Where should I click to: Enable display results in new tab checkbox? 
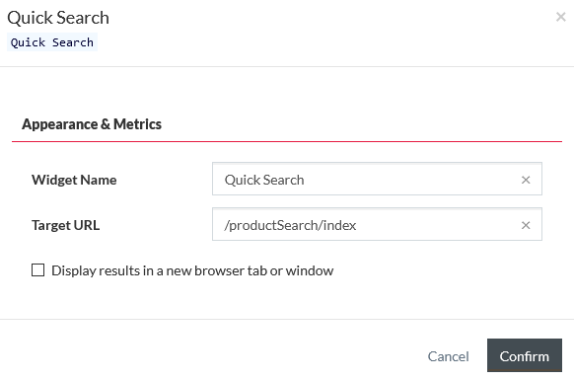pyautogui.click(x=38, y=270)
